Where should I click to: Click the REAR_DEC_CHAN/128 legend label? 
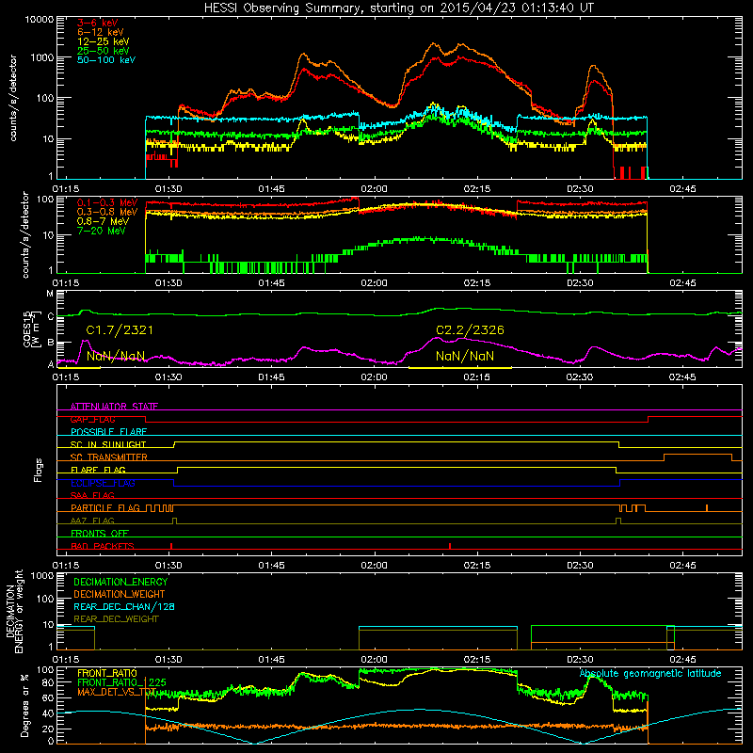click(124, 606)
